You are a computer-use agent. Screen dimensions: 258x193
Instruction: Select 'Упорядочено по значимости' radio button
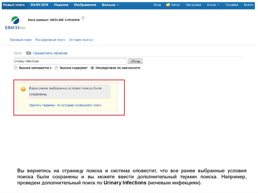coord(92,68)
